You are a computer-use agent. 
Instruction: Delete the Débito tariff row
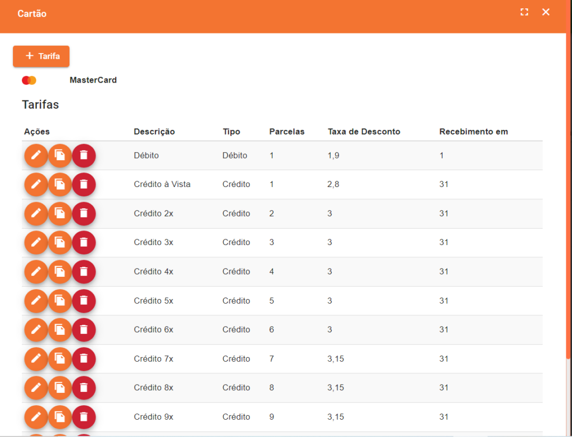(x=84, y=155)
